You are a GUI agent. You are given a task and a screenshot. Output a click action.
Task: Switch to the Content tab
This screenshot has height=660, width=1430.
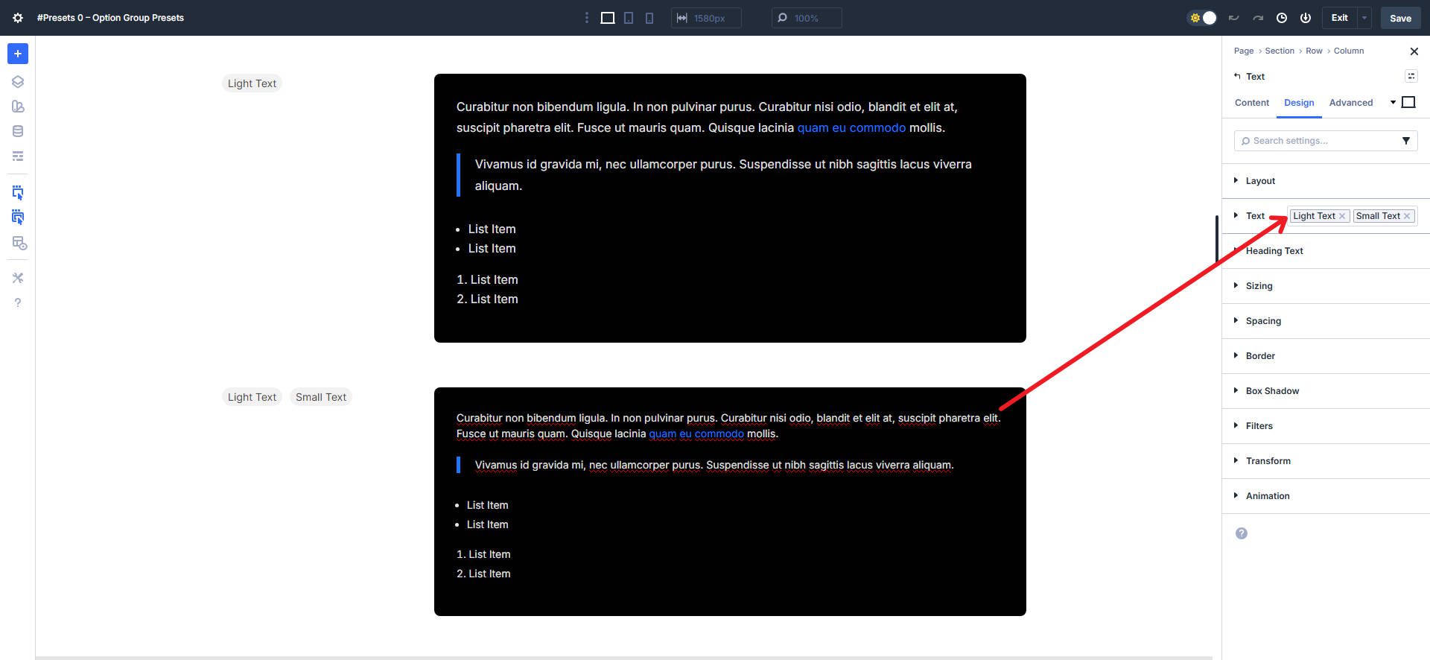click(x=1251, y=103)
